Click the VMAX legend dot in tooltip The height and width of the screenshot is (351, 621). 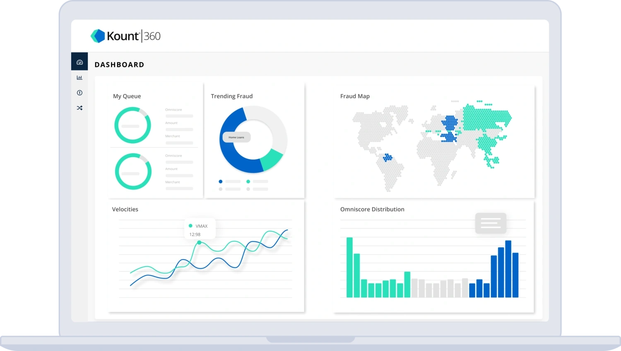tap(191, 226)
